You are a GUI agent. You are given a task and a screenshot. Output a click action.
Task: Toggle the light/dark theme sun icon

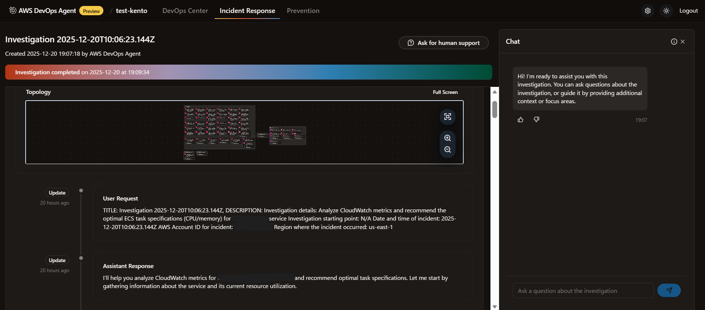[666, 11]
